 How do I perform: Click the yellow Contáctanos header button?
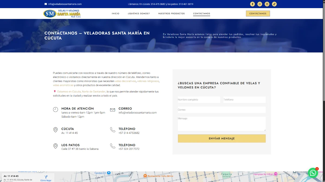(x=258, y=14)
